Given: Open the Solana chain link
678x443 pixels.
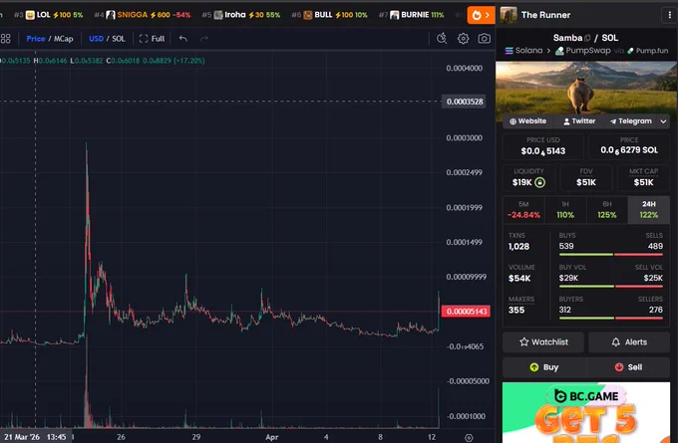Looking at the screenshot, I should pyautogui.click(x=523, y=51).
